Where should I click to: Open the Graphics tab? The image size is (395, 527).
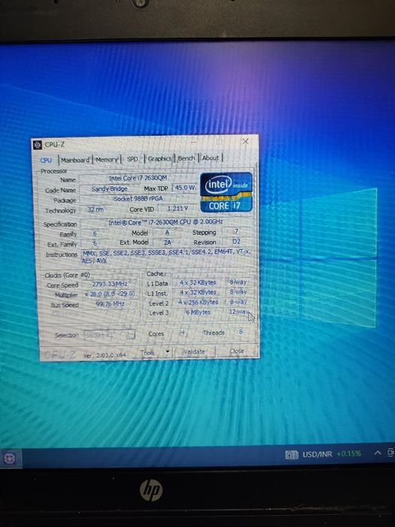(160, 158)
